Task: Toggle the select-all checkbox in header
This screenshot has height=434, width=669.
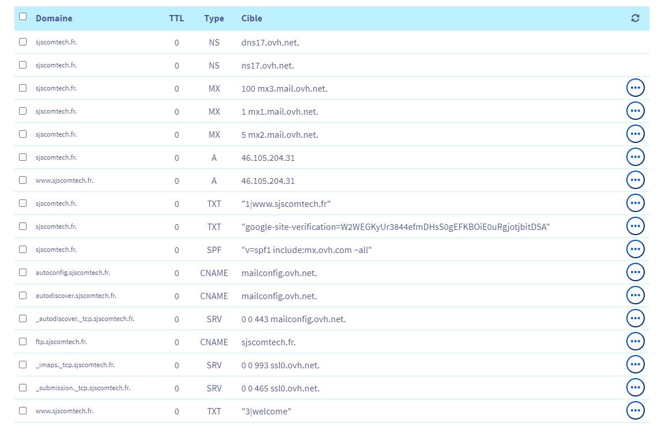Action: click(x=23, y=17)
